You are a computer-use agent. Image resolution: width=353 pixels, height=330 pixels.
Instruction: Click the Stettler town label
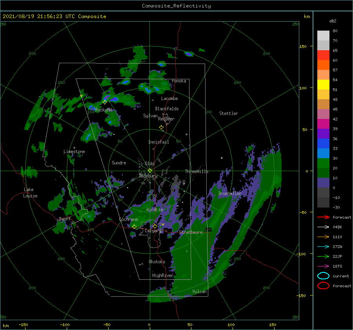229,113
